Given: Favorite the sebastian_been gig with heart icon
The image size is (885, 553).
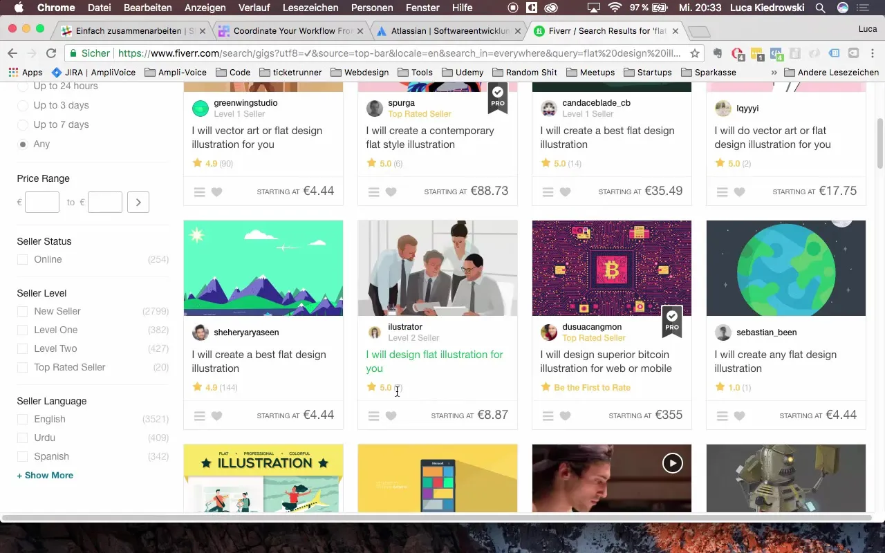Looking at the screenshot, I should click(740, 415).
